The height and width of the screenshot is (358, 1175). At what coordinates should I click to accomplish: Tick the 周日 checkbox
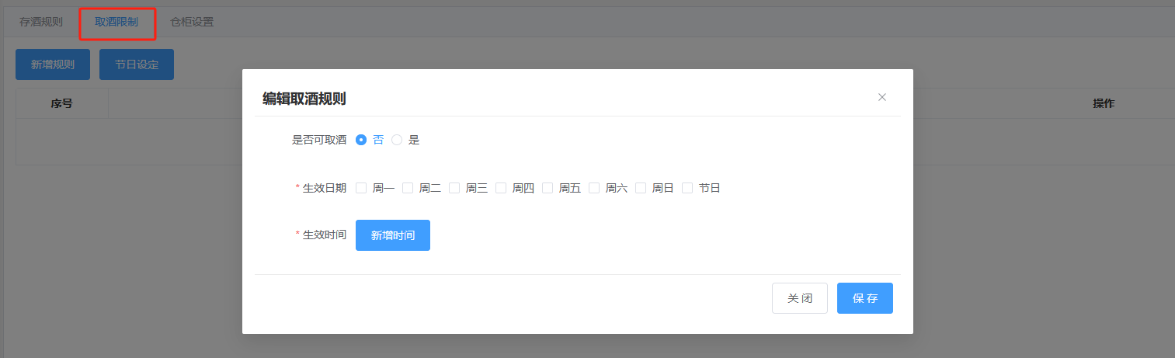pyautogui.click(x=641, y=188)
